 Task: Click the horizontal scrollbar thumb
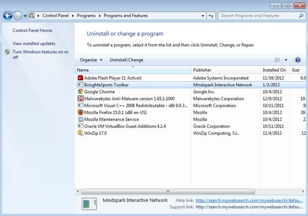point(168,191)
